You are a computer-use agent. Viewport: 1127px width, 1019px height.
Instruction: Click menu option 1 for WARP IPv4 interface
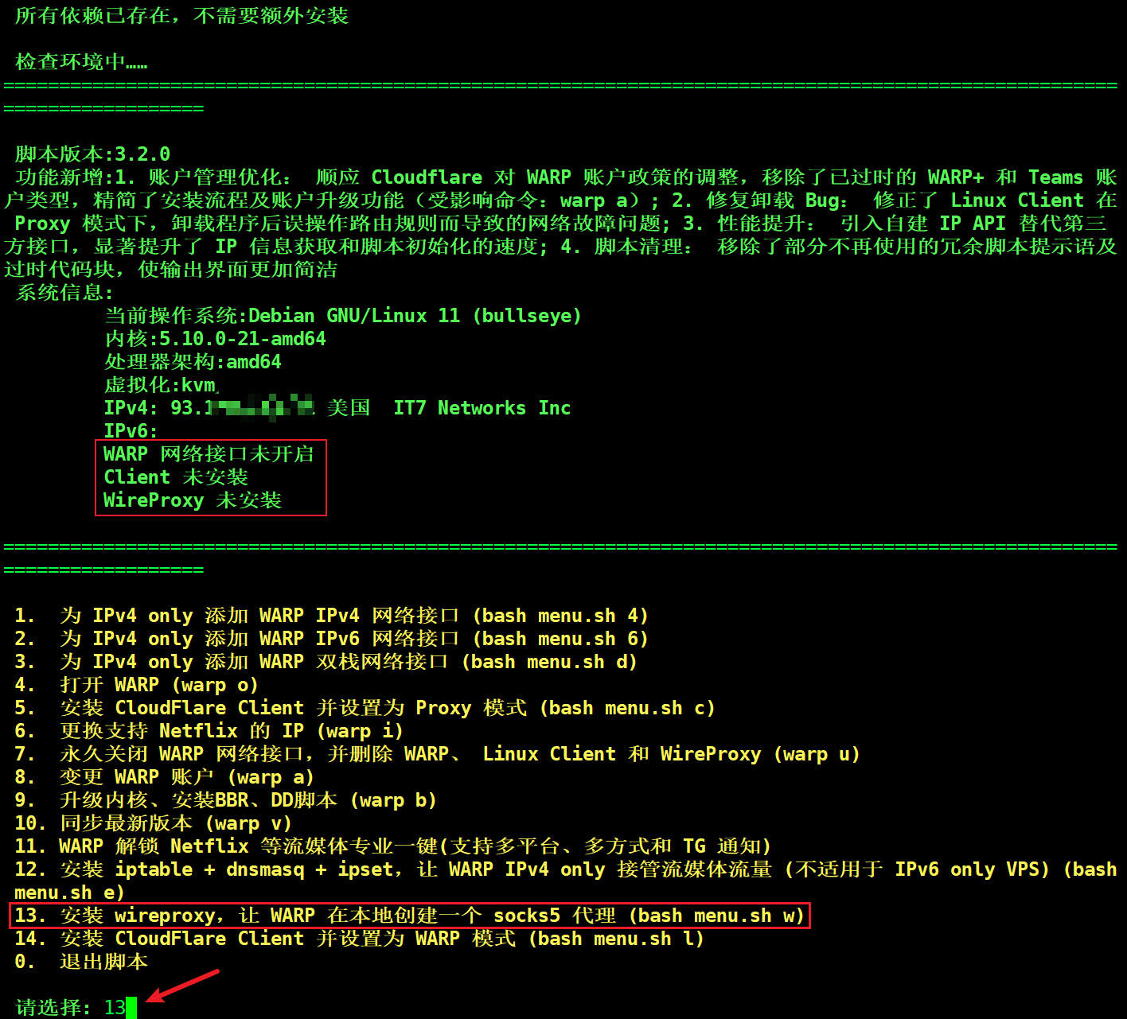(x=330, y=616)
